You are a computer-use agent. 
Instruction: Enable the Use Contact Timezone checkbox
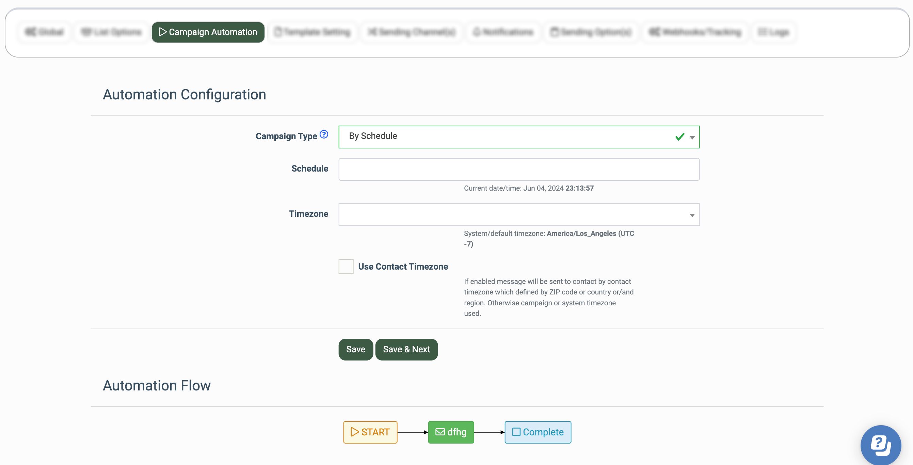click(x=346, y=267)
